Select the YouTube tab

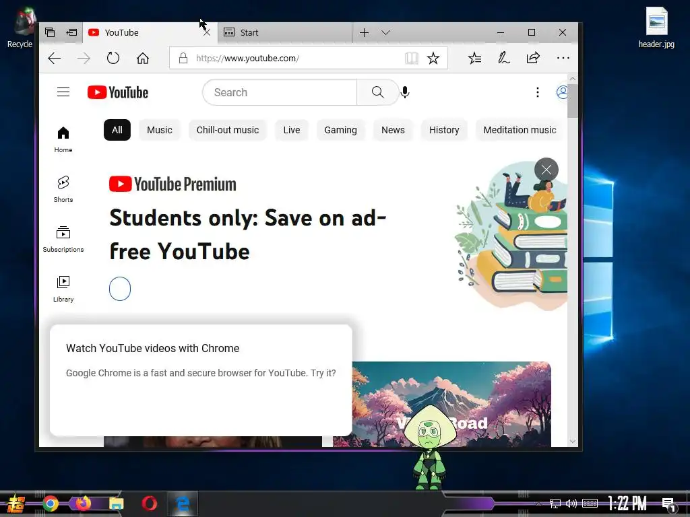coord(150,32)
